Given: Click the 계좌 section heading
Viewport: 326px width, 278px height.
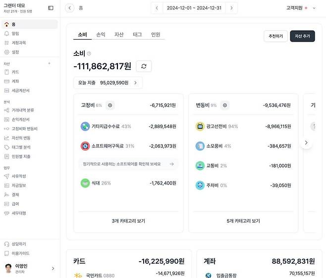Looking at the screenshot, I should click(x=210, y=261).
